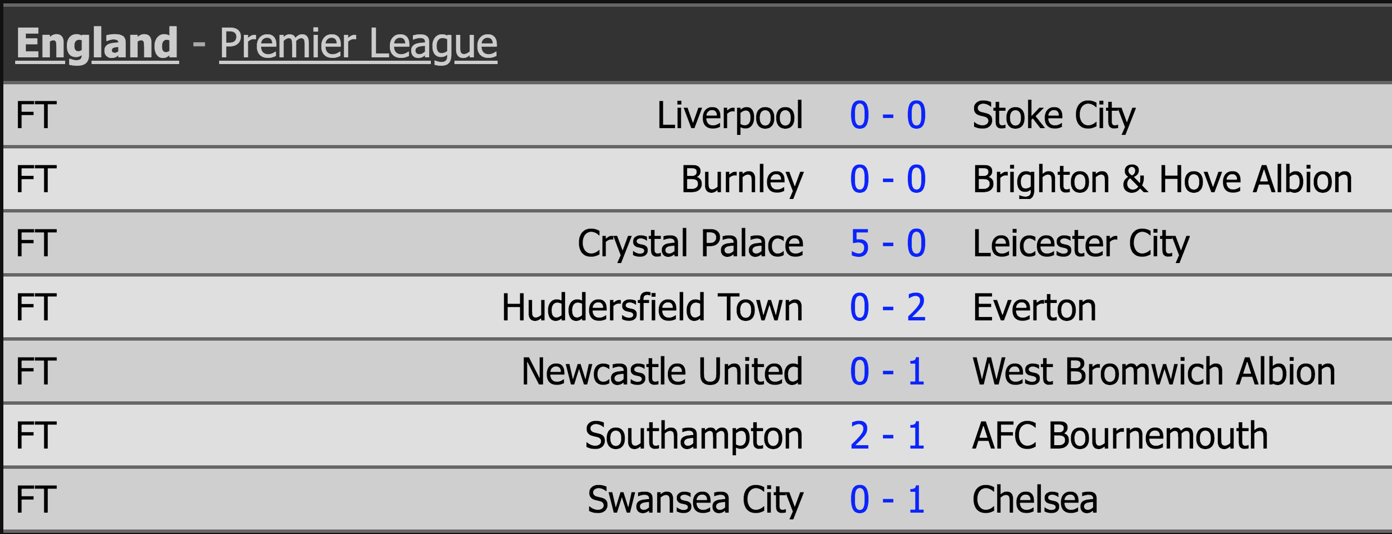Click the Liverpool vs Stoke City score
The image size is (1392, 534).
click(888, 115)
